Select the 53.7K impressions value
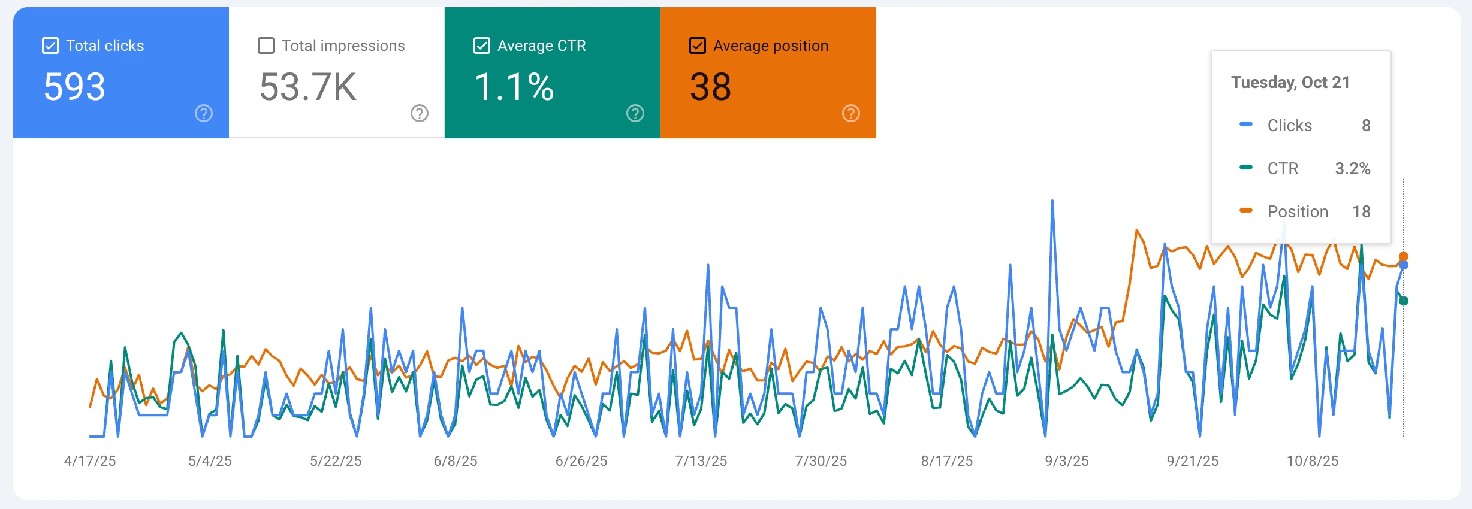 point(308,87)
